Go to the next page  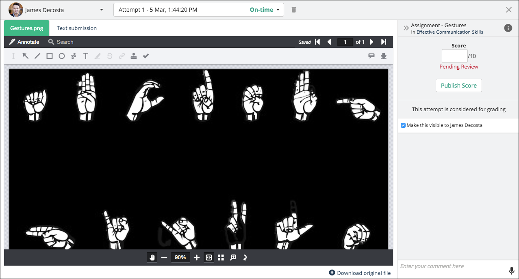click(x=371, y=42)
